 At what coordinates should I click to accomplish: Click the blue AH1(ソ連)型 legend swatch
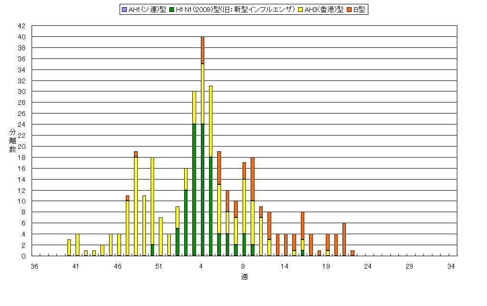pyautogui.click(x=124, y=10)
